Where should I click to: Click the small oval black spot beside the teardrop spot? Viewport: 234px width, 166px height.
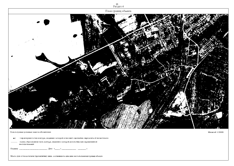[38, 22]
